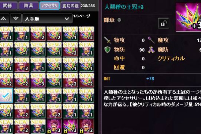
Task: Toggle the 輝章 emblem indicator dot
Action: 119,20
